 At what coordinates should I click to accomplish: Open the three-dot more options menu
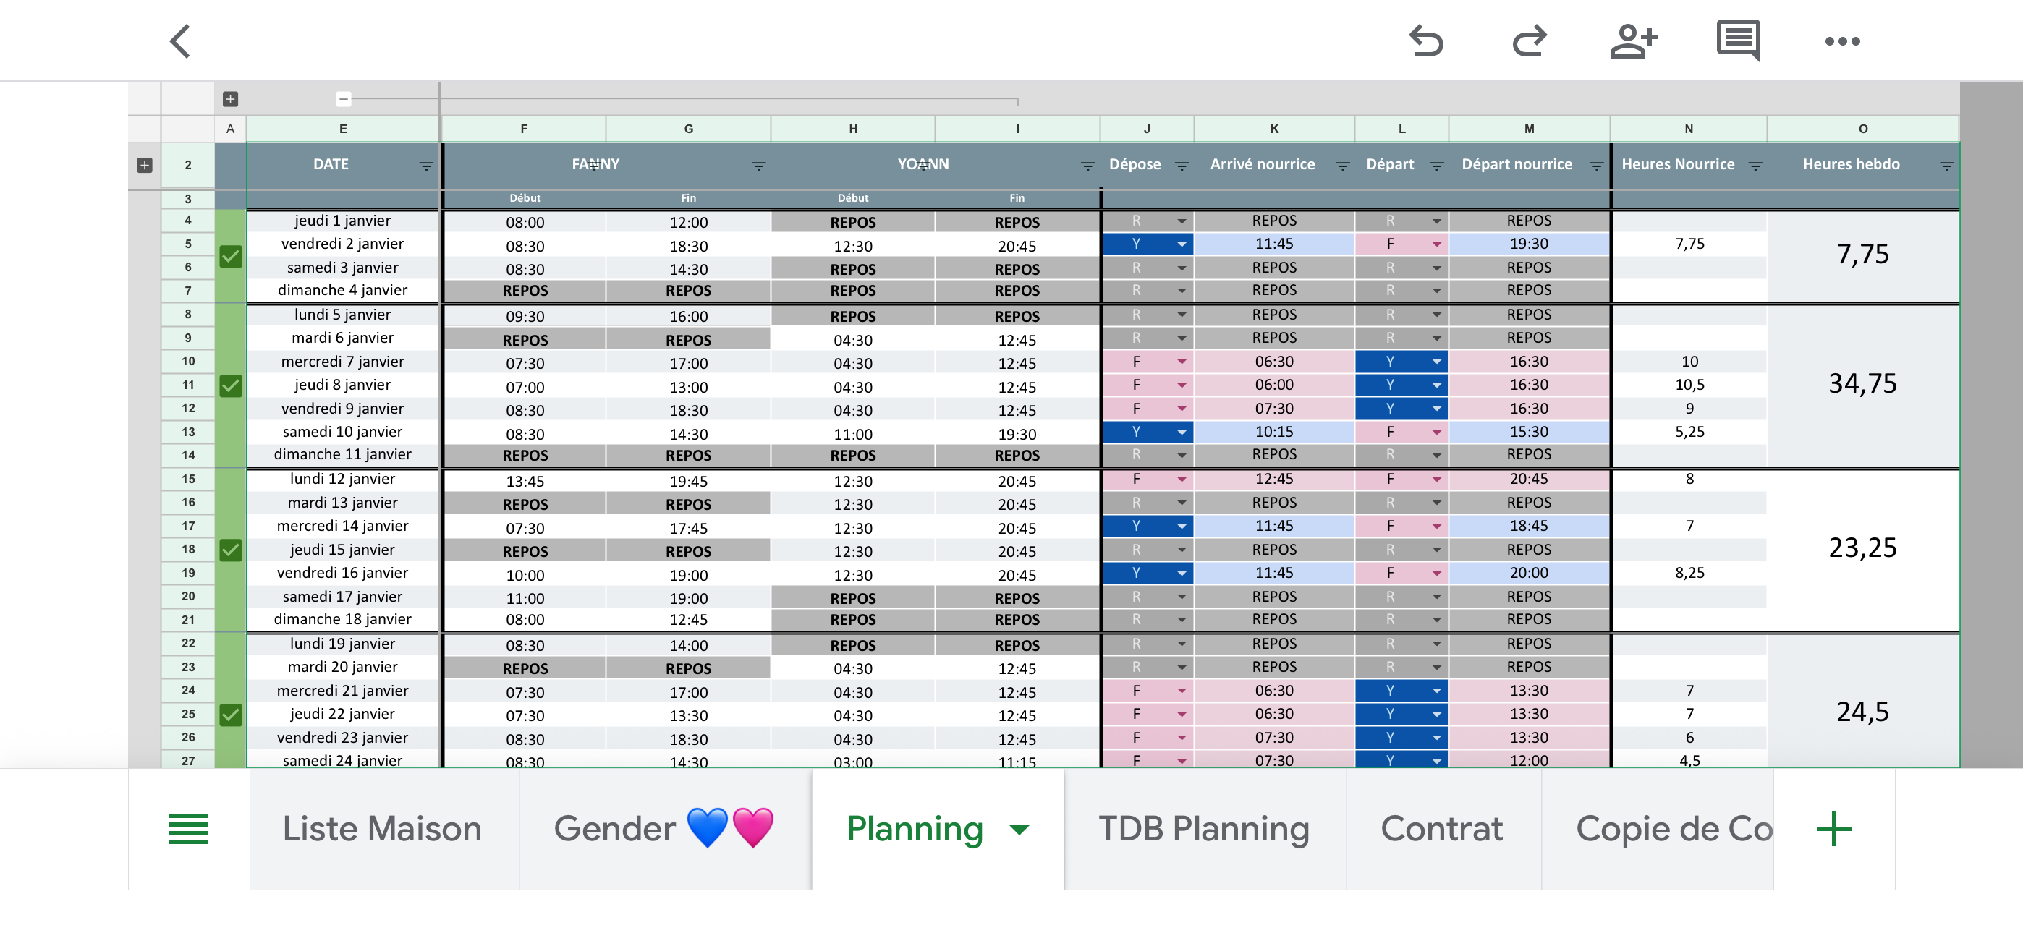click(x=1841, y=41)
